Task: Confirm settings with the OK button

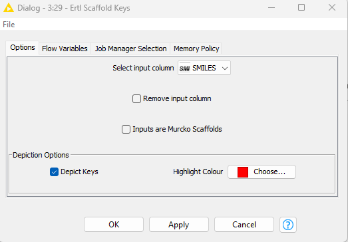Action: 114,225
